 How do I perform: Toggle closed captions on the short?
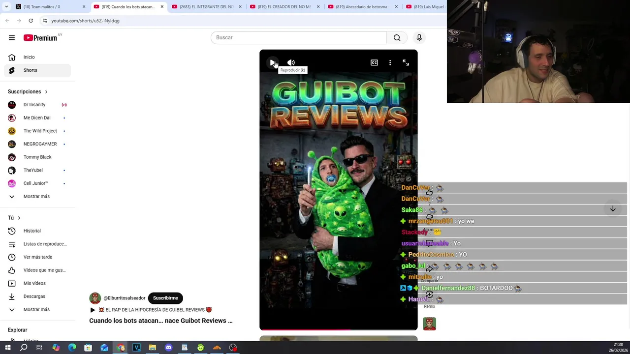tap(374, 62)
